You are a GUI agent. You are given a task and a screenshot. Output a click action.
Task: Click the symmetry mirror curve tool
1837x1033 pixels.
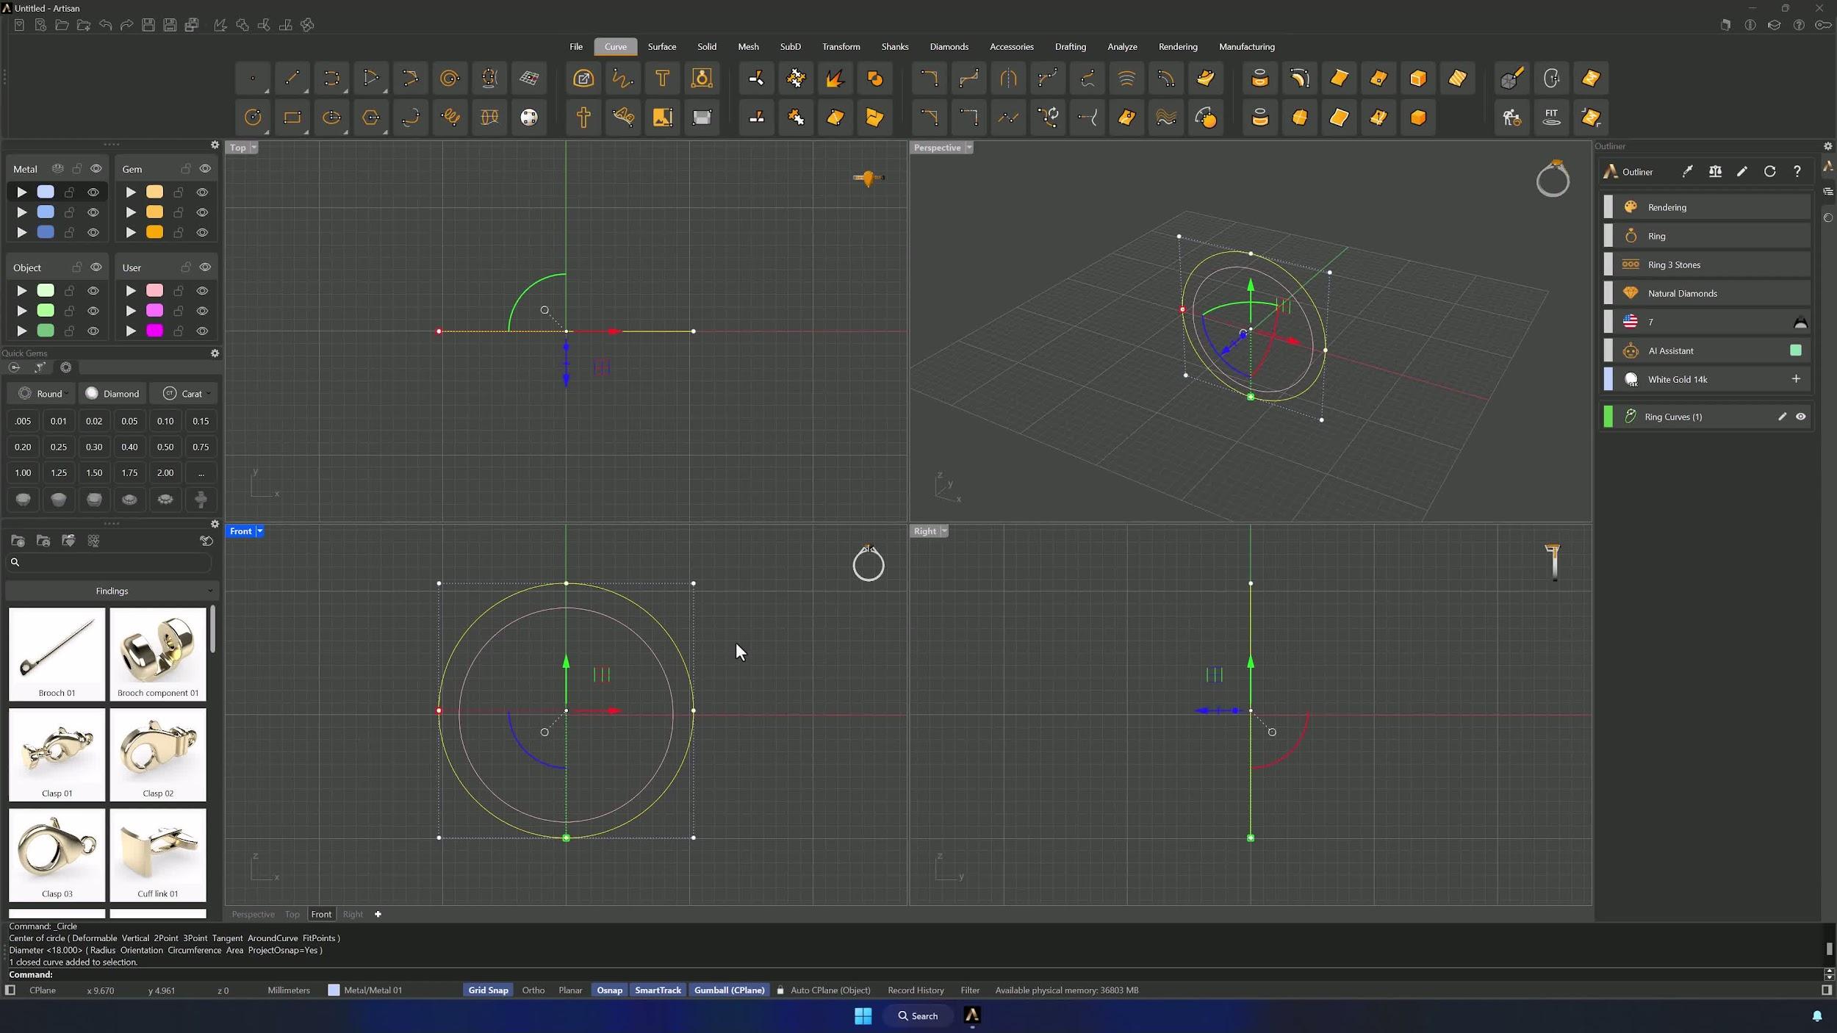[1008, 78]
